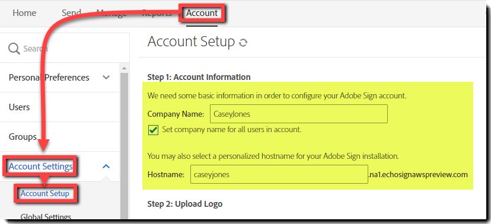Open the Send tab
The height and width of the screenshot is (224, 491).
[71, 13]
